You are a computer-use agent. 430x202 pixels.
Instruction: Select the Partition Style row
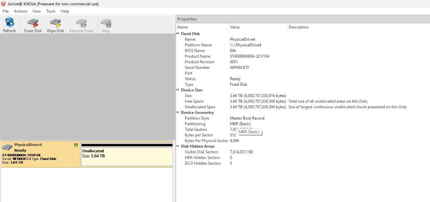click(x=303, y=118)
